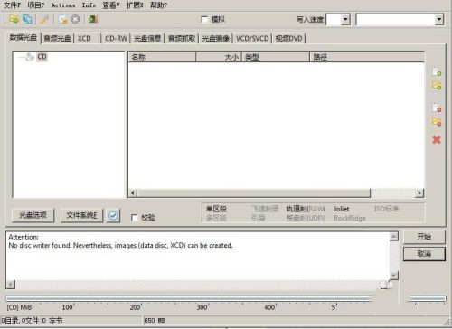Click the 单区段 label in options summary
Screen dimensions: 452x329
216,209
